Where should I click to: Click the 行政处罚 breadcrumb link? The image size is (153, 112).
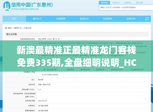[28, 28]
